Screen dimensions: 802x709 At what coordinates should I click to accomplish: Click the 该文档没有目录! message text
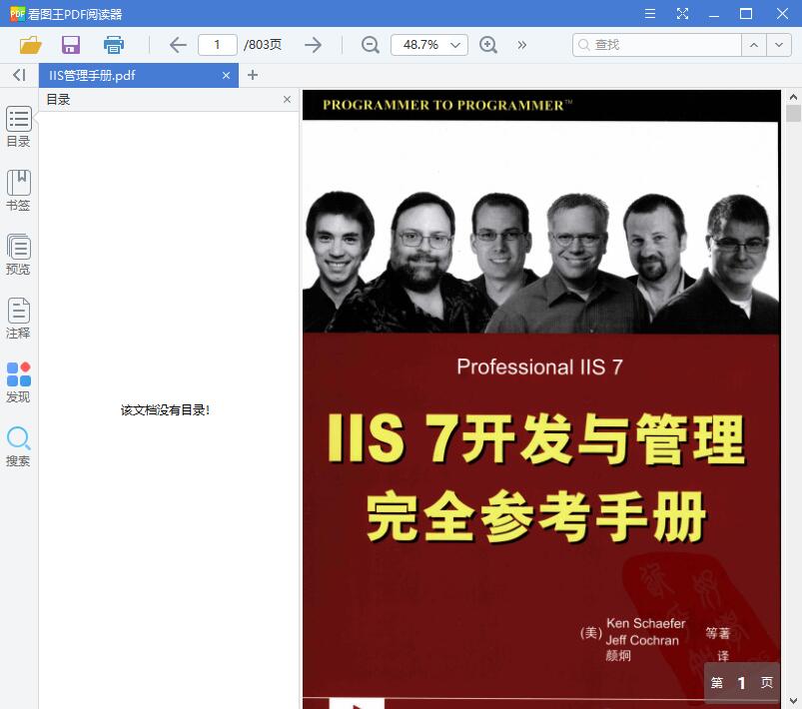(x=165, y=409)
